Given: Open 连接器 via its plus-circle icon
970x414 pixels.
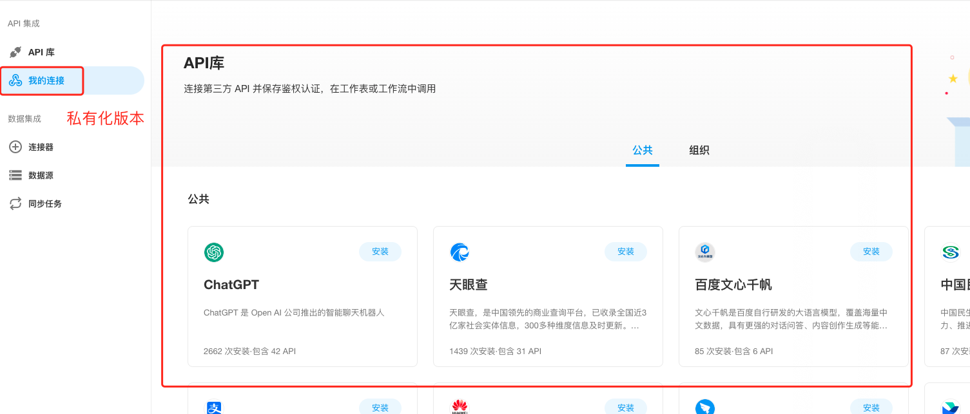Looking at the screenshot, I should coord(15,147).
